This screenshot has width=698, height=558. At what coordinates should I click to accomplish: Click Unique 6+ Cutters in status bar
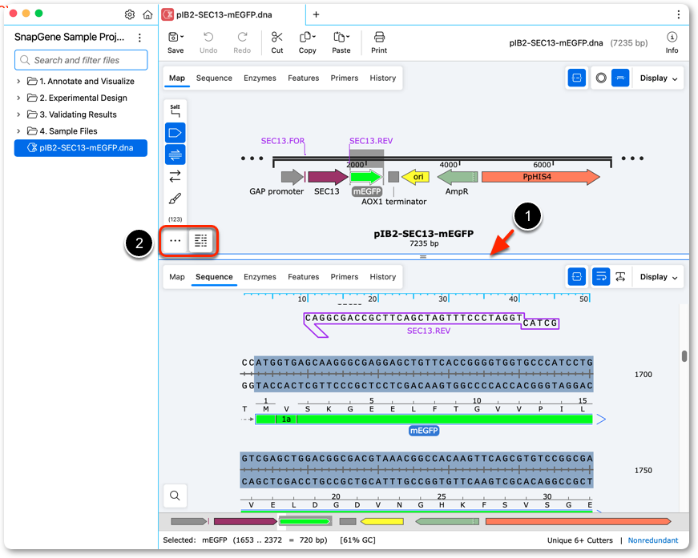tap(580, 540)
